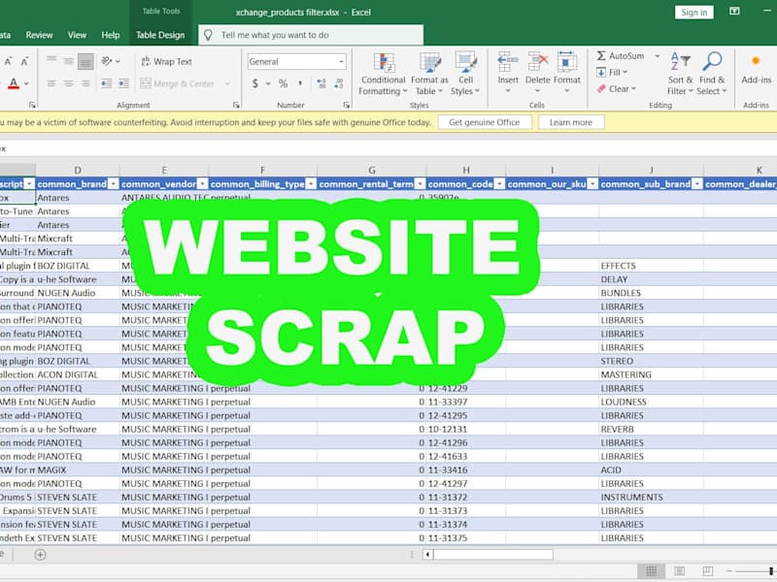Expand the General number format box
This screenshot has width=777, height=582.
click(342, 62)
